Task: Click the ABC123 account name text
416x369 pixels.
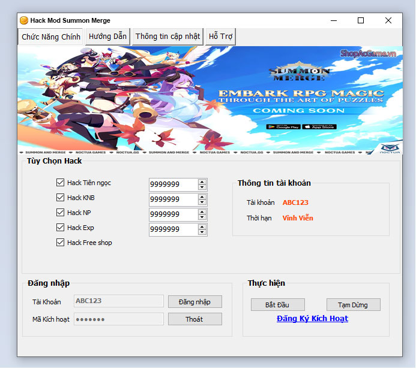Action: 295,202
